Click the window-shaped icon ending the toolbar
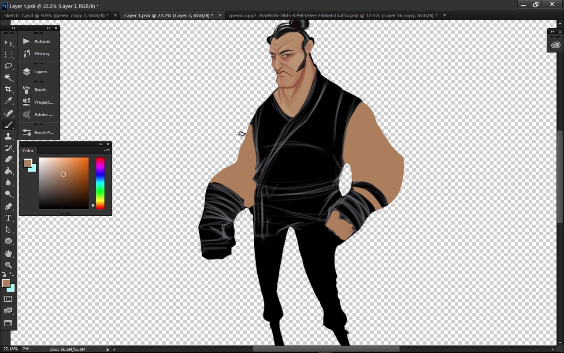 [x=8, y=323]
